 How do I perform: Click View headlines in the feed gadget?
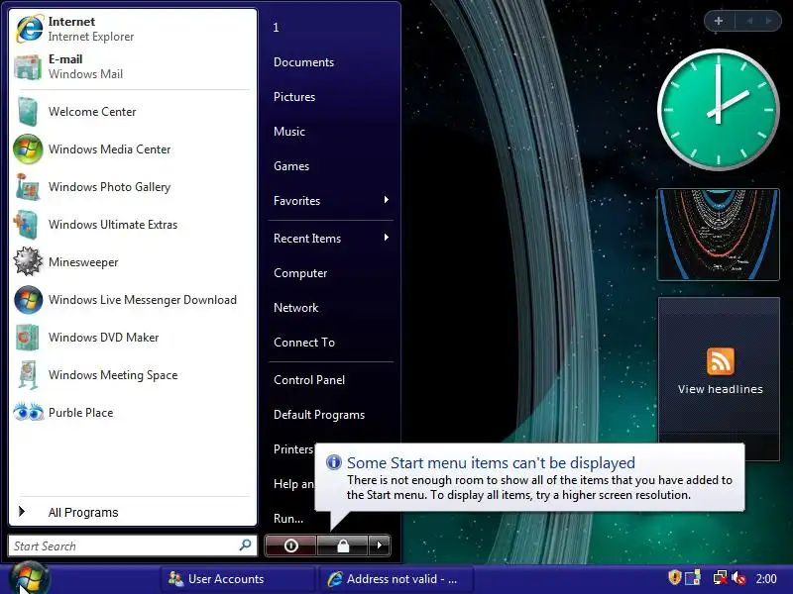point(721,389)
